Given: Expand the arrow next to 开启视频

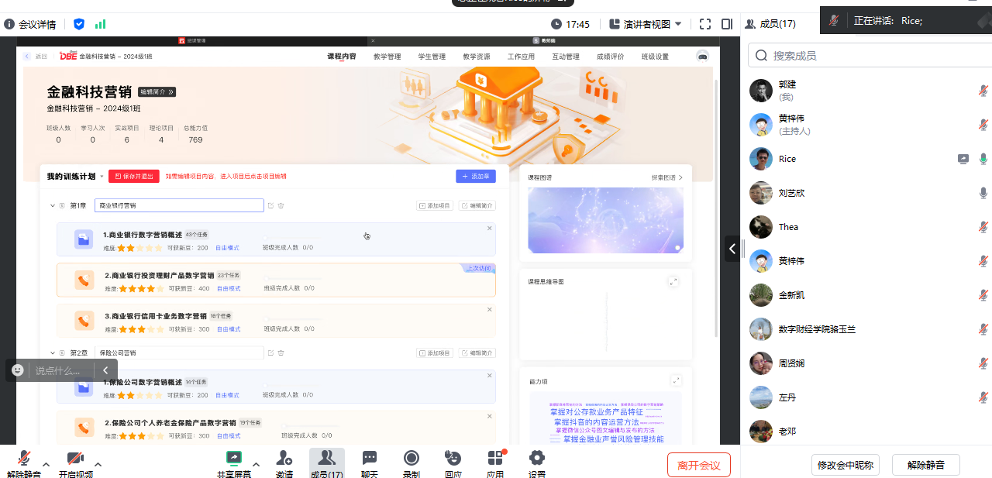Looking at the screenshot, I should [x=98, y=465].
